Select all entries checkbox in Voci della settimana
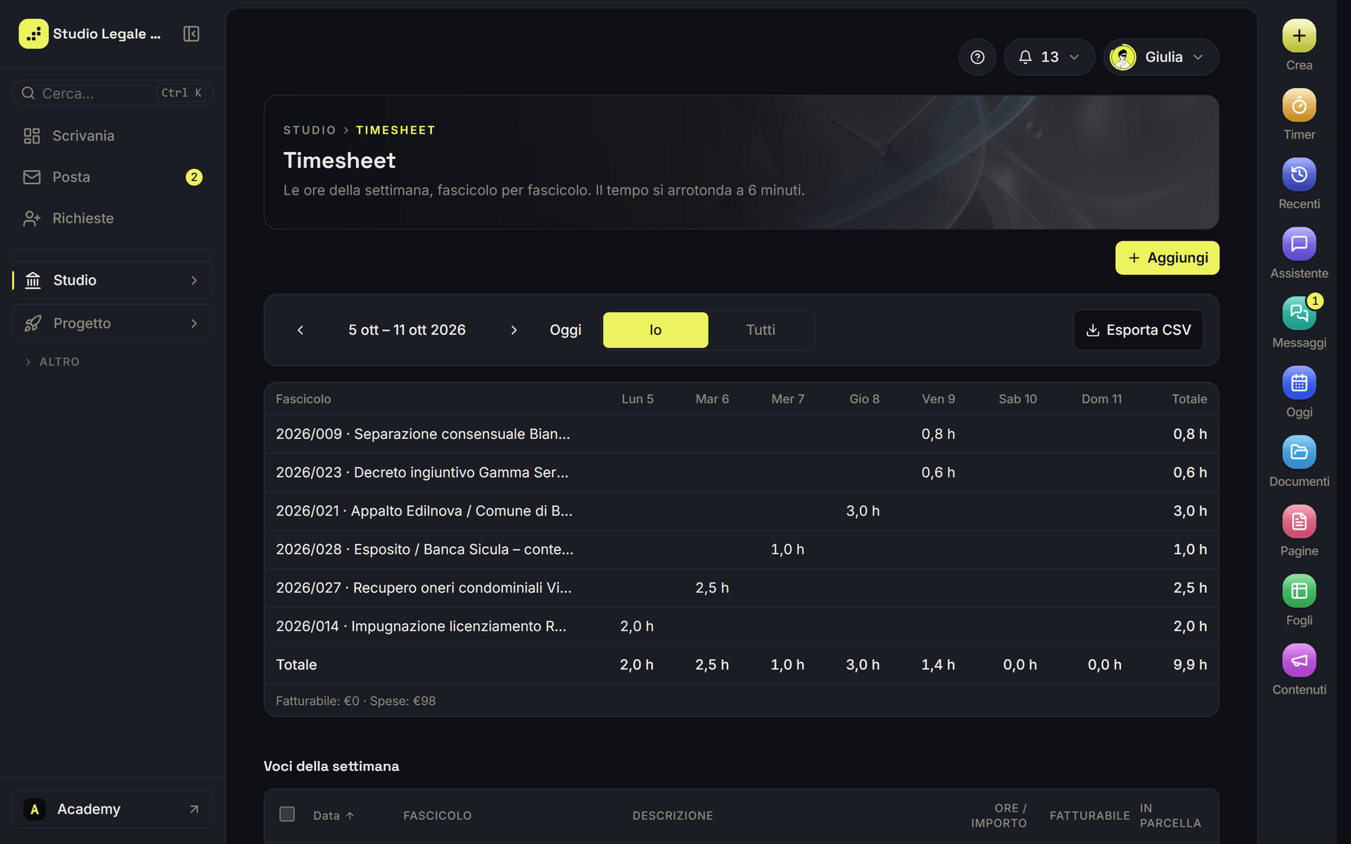Image resolution: width=1351 pixels, height=844 pixels. click(x=287, y=814)
